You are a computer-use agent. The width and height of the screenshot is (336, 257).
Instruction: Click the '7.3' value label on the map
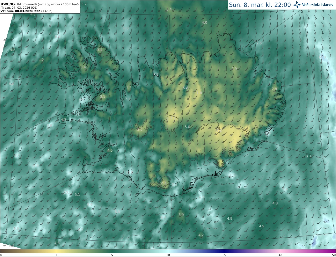156,75
